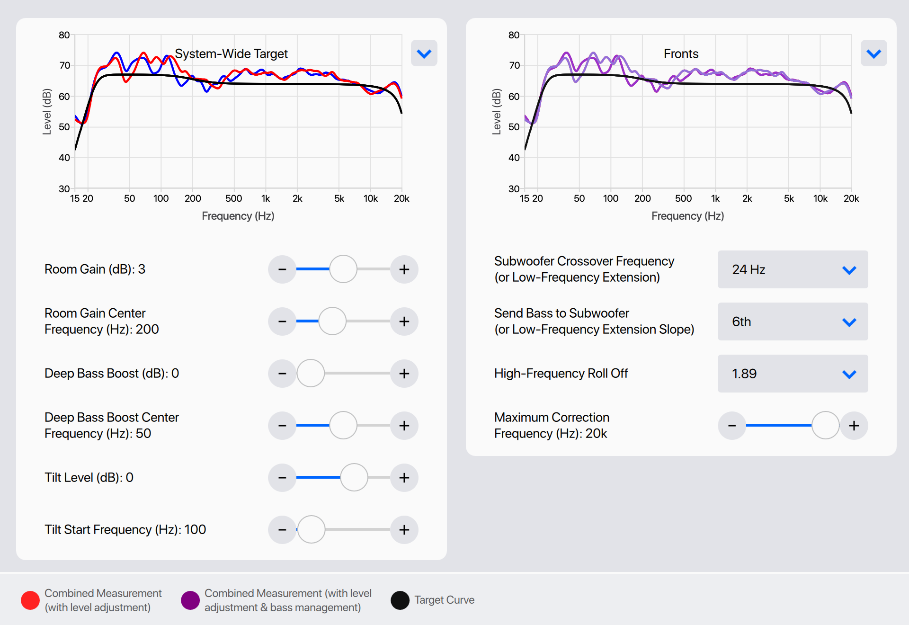Click the System-Wide Target graph
Screen dimensions: 909x625
(x=238, y=111)
